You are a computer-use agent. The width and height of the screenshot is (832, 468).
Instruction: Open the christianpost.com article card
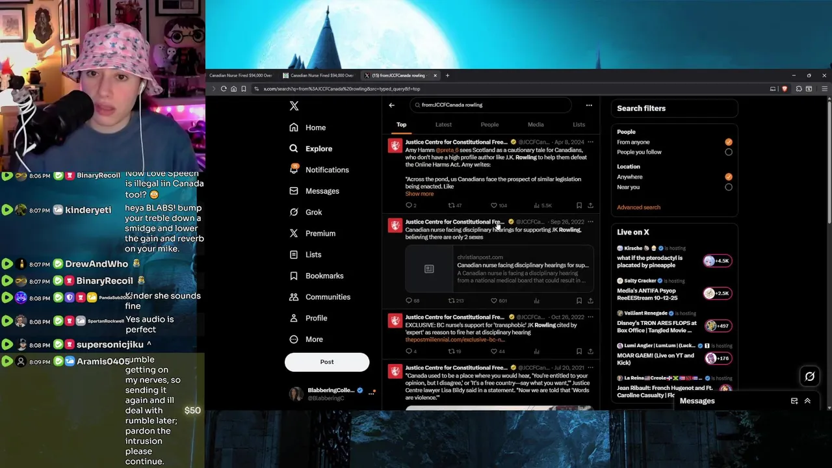(x=499, y=269)
